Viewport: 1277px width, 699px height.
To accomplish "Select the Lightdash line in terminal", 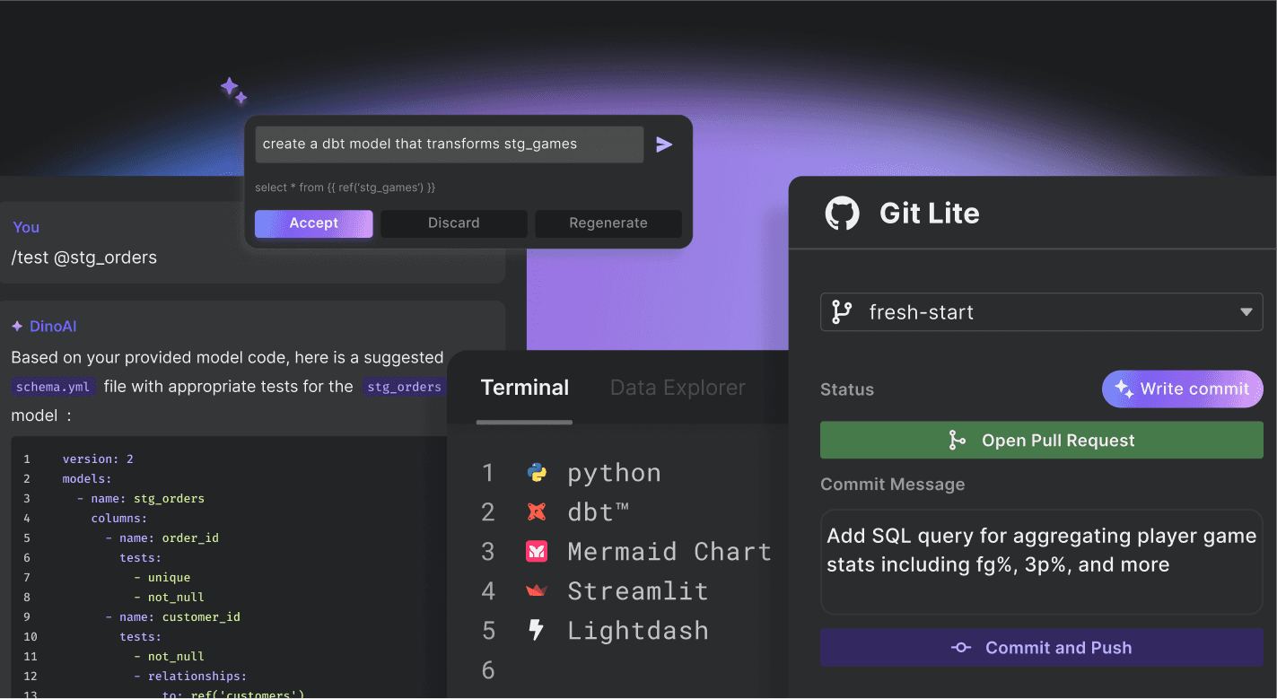I will click(x=638, y=631).
